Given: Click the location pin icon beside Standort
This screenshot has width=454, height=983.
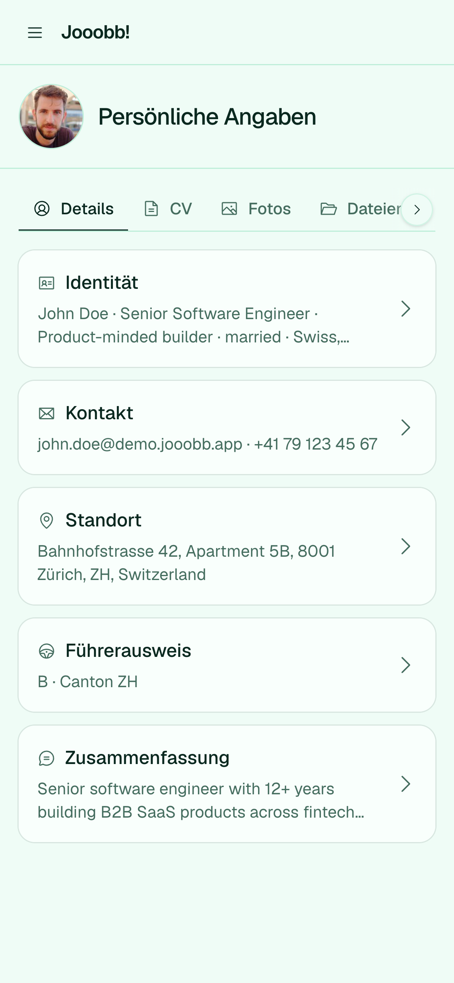Looking at the screenshot, I should coord(47,521).
